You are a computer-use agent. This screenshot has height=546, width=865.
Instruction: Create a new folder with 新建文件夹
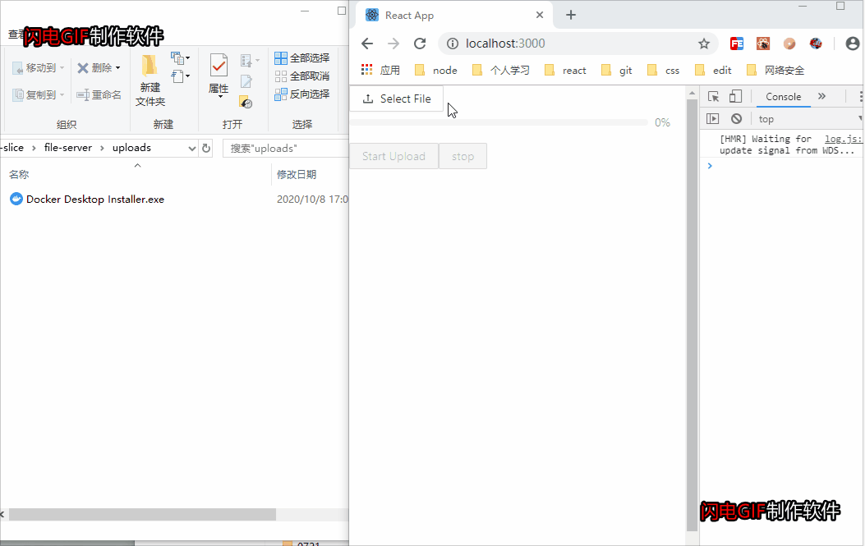click(x=150, y=80)
